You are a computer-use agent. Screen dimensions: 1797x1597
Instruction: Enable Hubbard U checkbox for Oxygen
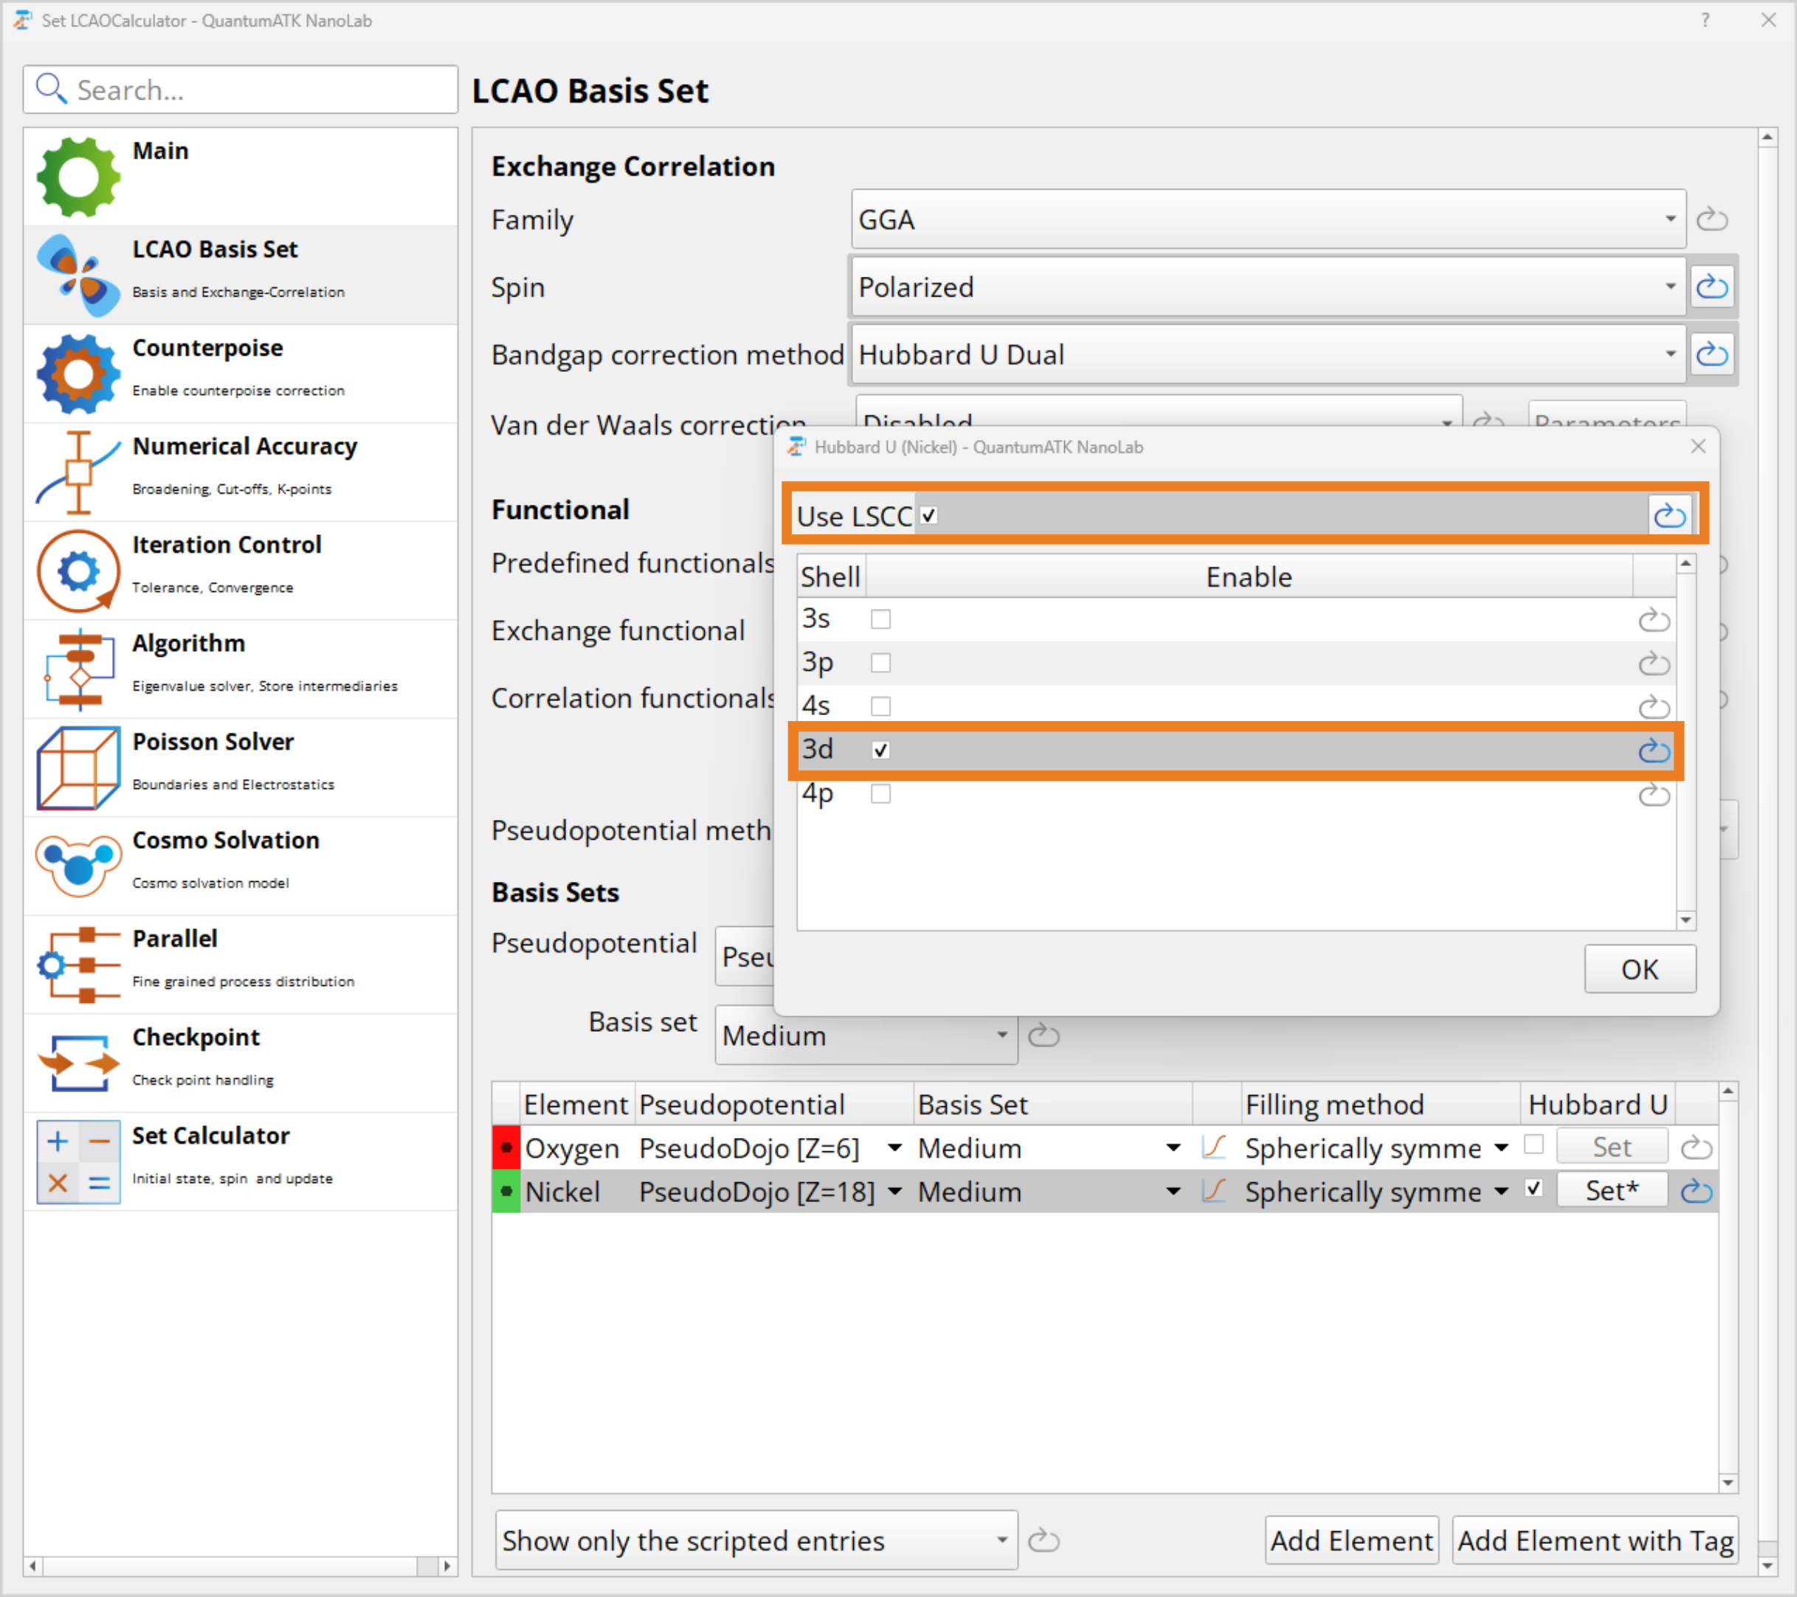1534,1145
